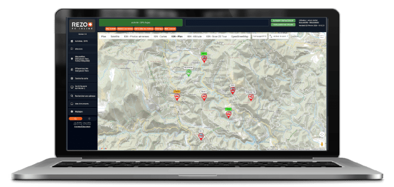This screenshot has height=187, width=394.
Task: Click the green activity DPS banner
Action: (141, 22)
